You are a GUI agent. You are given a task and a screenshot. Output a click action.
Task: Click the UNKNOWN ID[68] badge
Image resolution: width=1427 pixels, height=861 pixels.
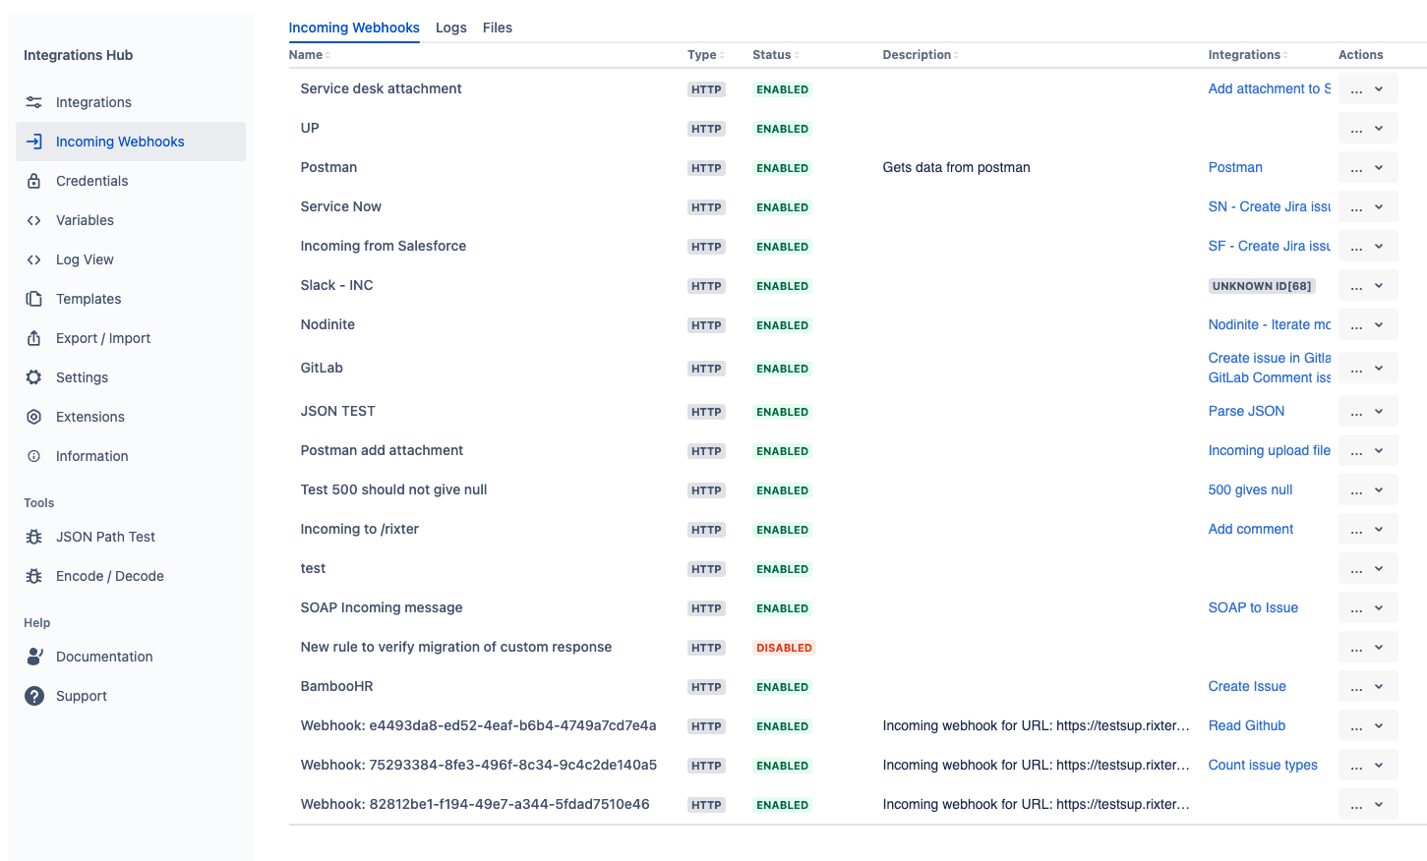[1262, 286]
